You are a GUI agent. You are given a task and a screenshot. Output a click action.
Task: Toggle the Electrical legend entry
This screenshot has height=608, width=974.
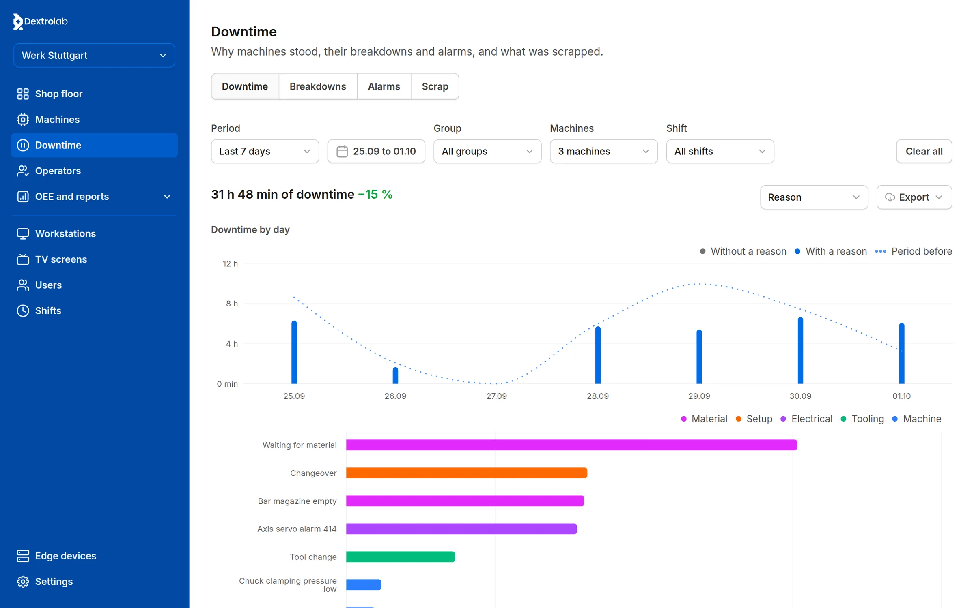806,419
